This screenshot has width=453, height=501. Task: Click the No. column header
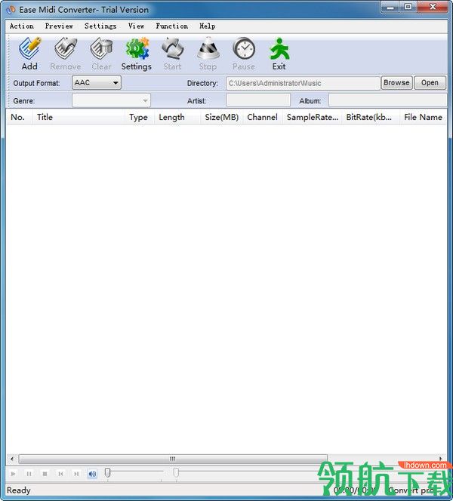[x=19, y=117]
